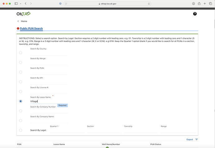215x148 pixels.
Task: Click the address bar showing oktap.tax.ok.gov
Action: click(x=107, y=4)
